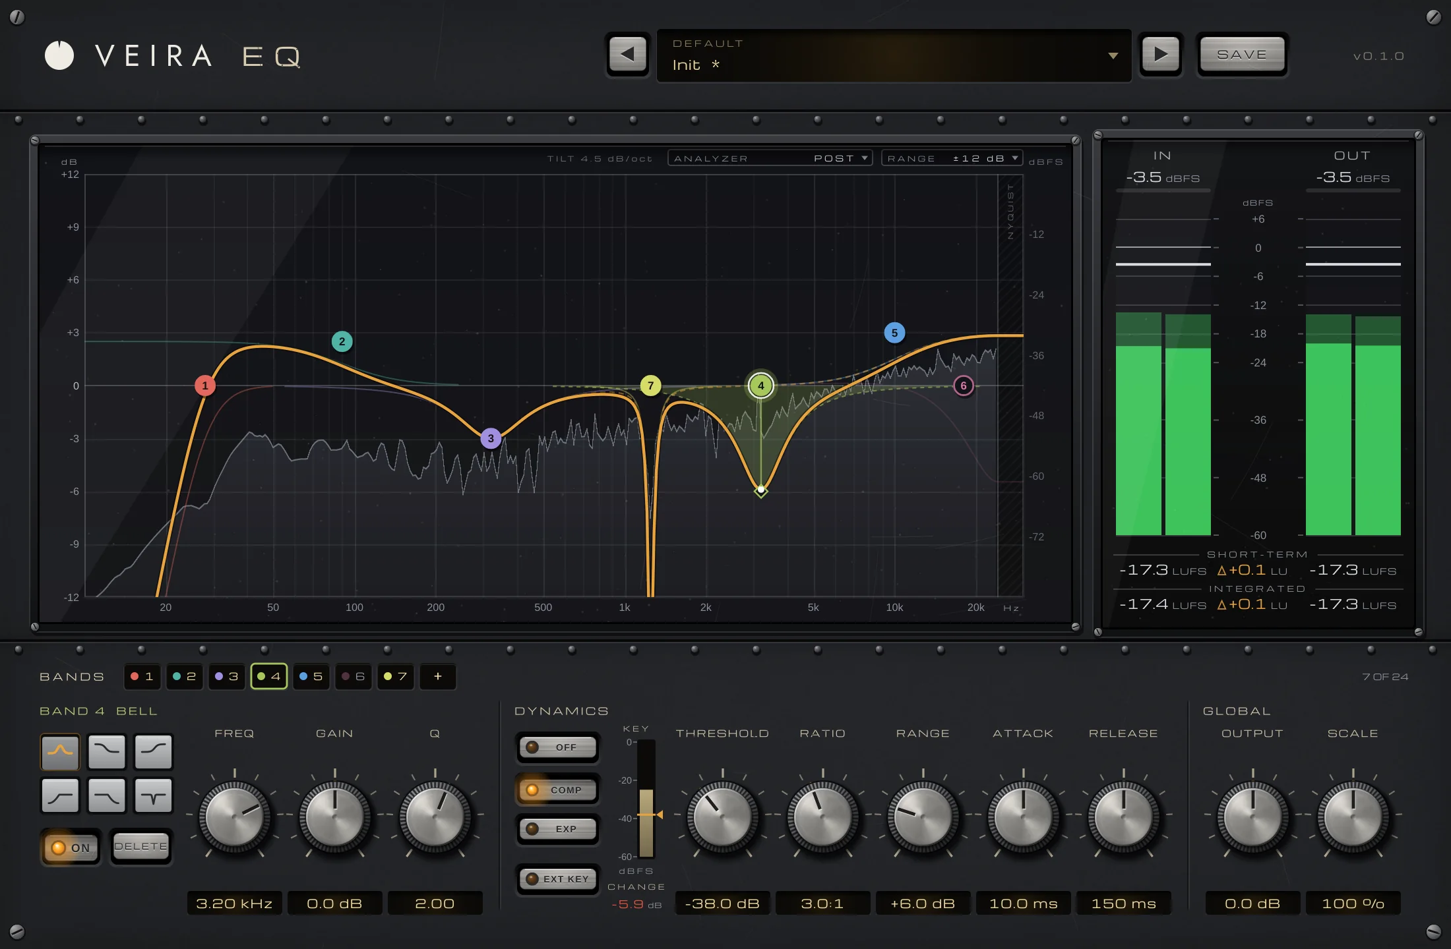Open the preset dropdown showing Init
The width and height of the screenshot is (1451, 949).
click(x=894, y=55)
